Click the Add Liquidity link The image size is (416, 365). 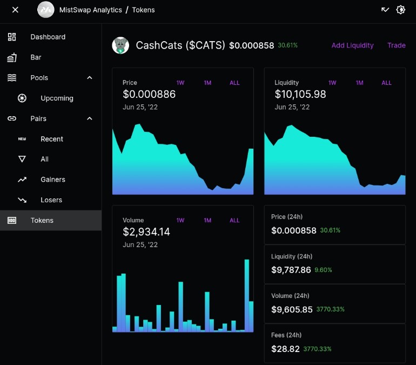[x=352, y=45]
